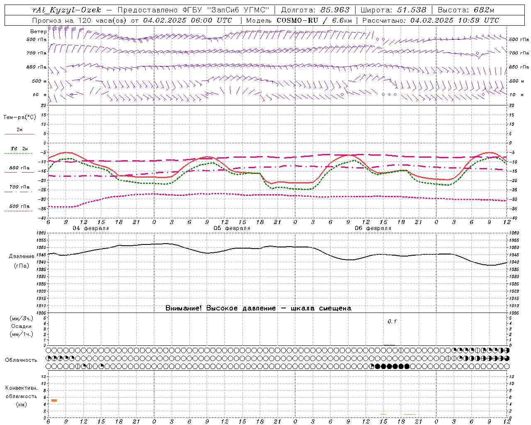
Task: Click the 850 гПа temperature legend entry
Action: tap(19, 168)
